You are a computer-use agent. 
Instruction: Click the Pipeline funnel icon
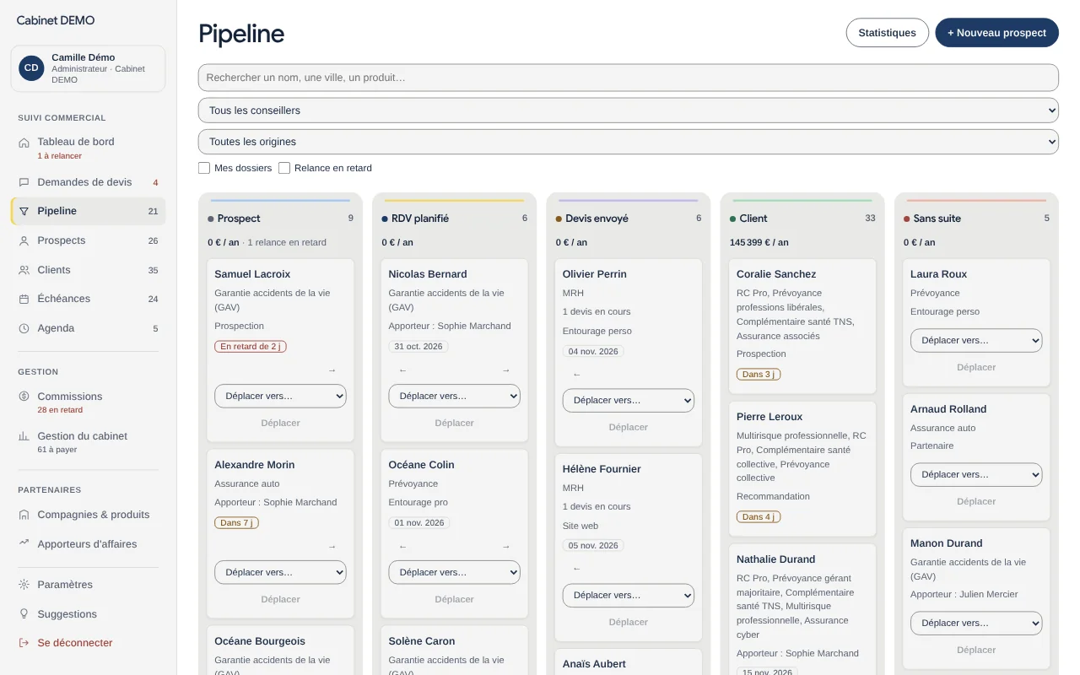pyautogui.click(x=24, y=211)
